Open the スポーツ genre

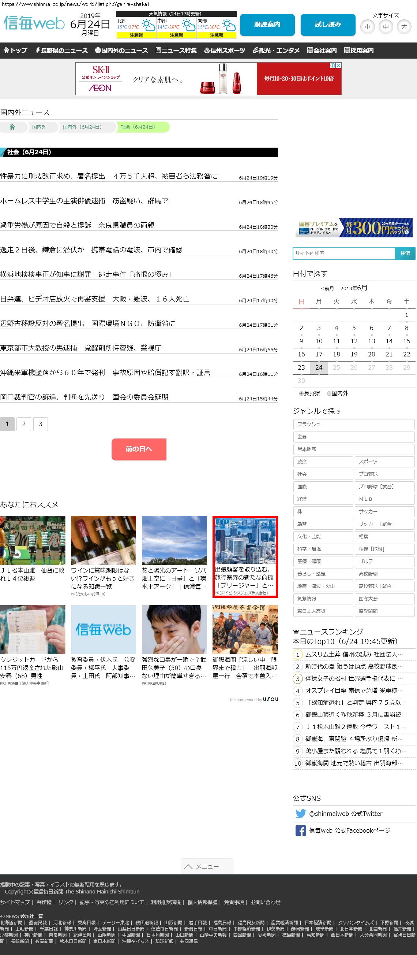[x=384, y=462]
